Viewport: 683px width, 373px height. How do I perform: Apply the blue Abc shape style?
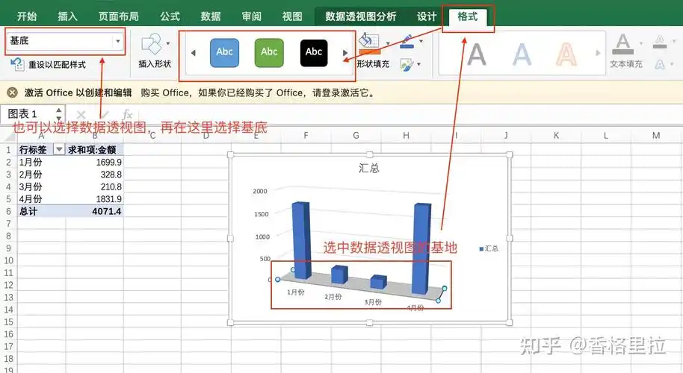tap(224, 53)
